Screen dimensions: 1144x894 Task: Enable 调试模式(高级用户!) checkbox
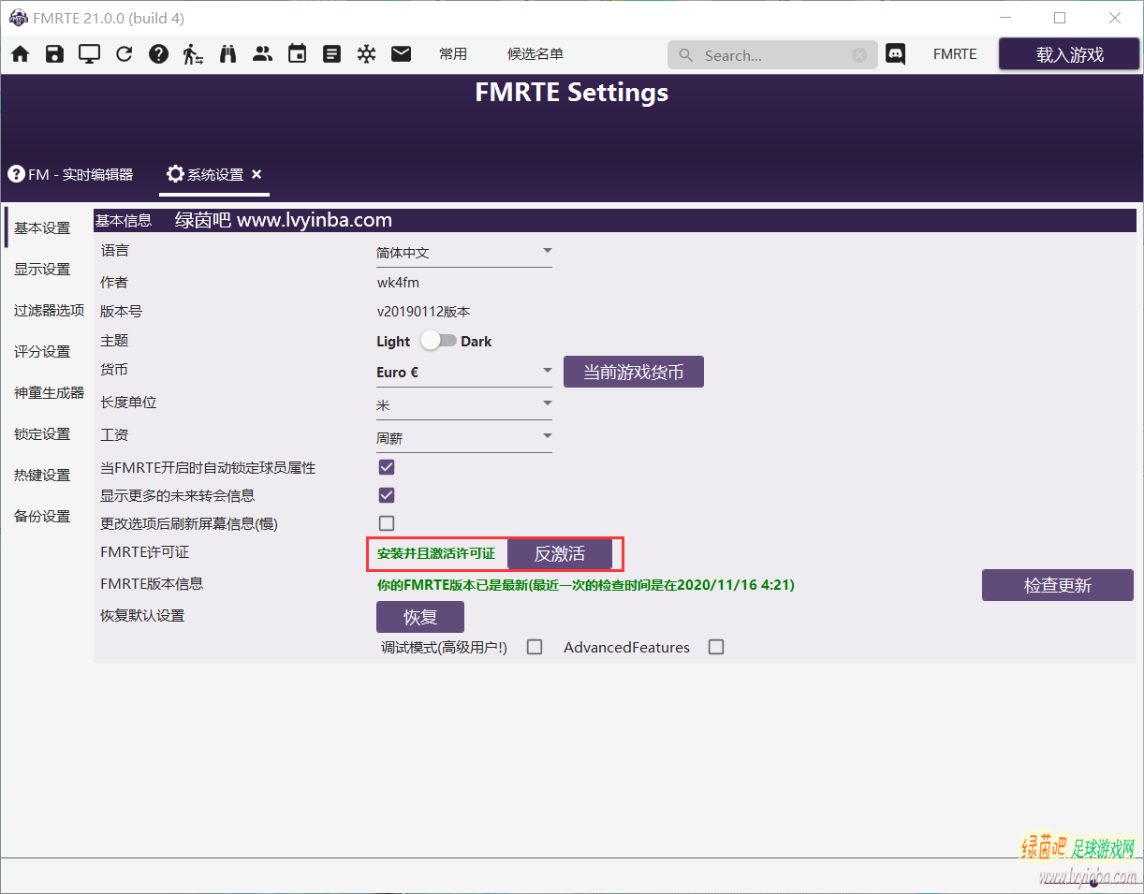pos(535,647)
